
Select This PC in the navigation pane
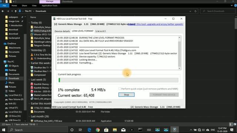click(11, 62)
